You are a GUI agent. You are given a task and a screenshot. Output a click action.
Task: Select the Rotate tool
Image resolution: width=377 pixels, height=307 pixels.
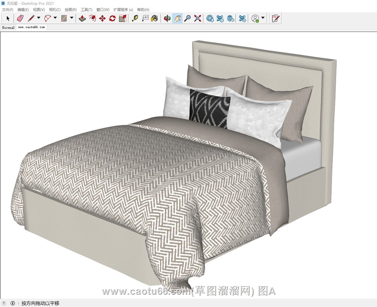click(x=112, y=18)
